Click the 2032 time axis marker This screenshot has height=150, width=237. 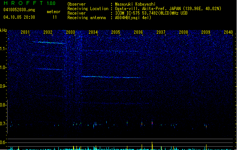click(x=48, y=32)
